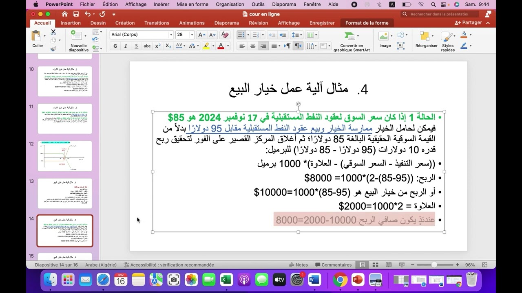Screen dimensions: 522x293
Task: Toggle underline (S) formatting
Action: tap(136, 46)
